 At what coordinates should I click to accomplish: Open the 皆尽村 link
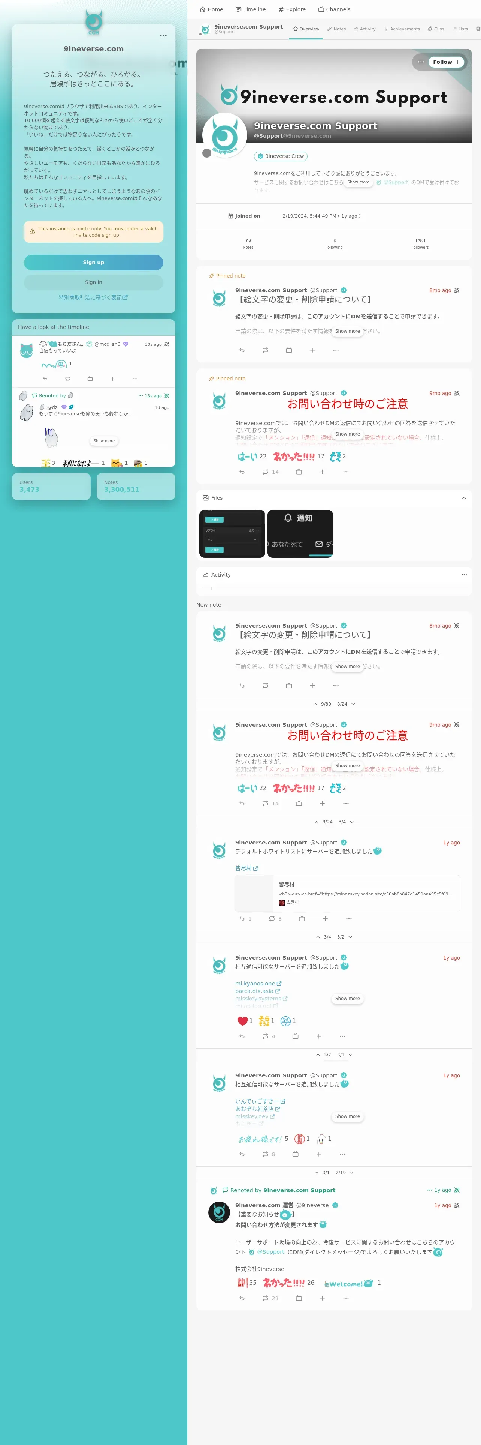[x=246, y=868]
